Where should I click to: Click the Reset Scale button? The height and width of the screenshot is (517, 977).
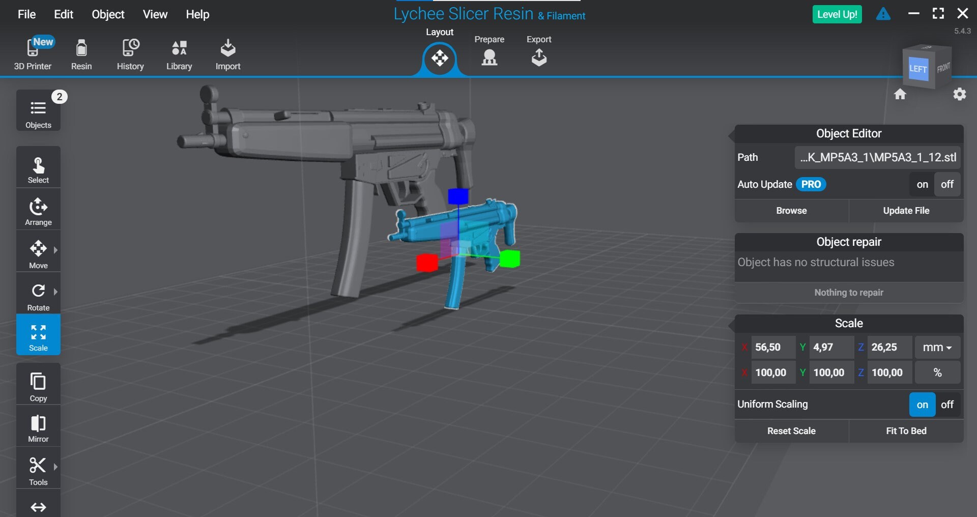coord(791,430)
